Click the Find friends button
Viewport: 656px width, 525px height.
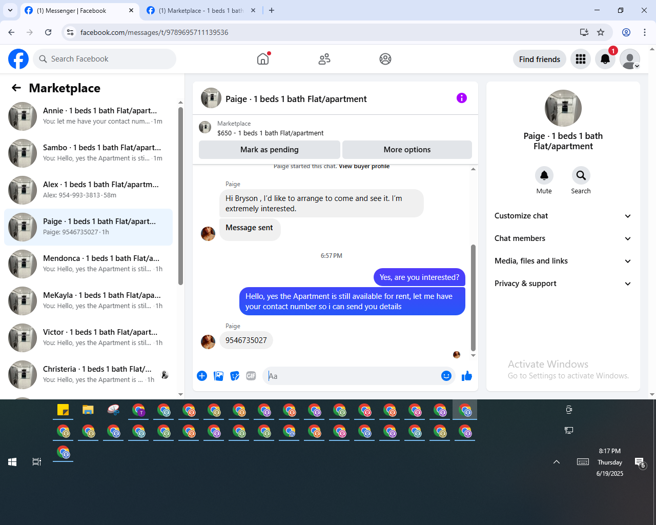click(x=540, y=59)
